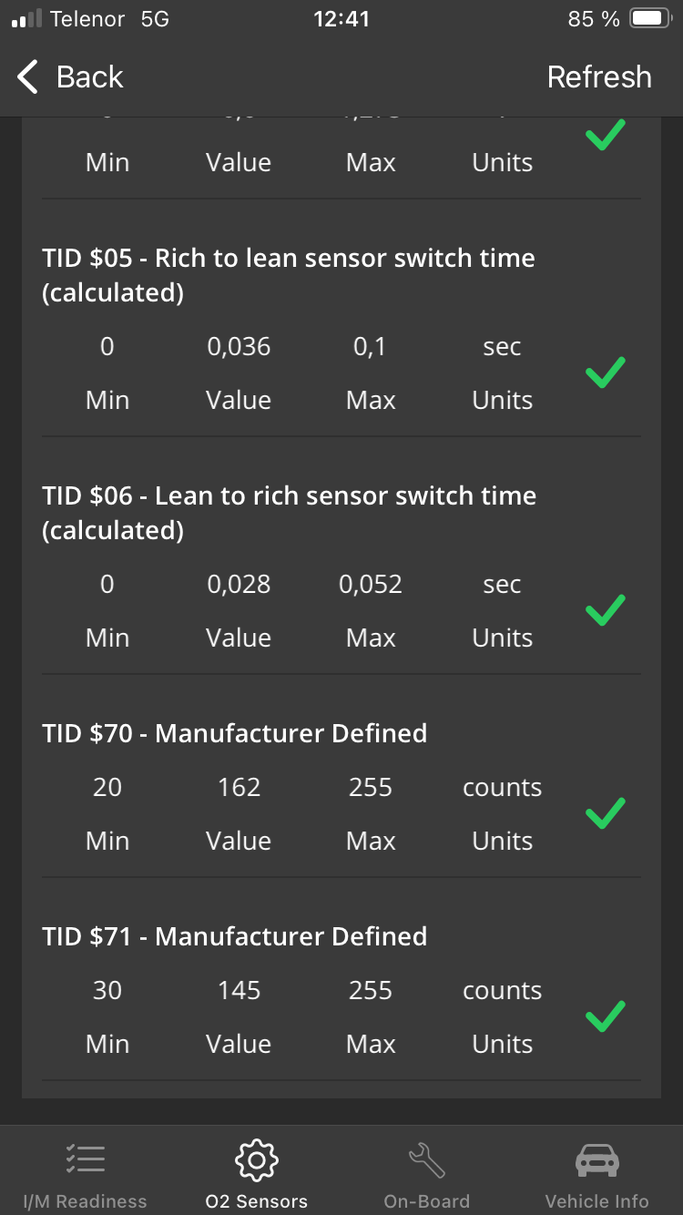Open the On-Board wrench icon
683x1215 pixels.
426,1159
